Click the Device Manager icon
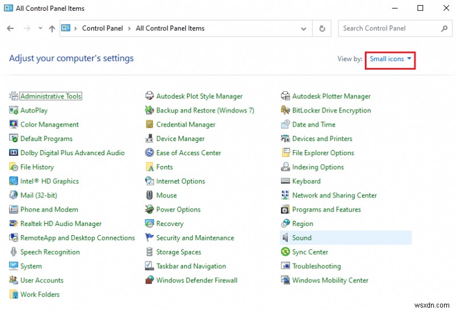The image size is (456, 311). click(149, 139)
